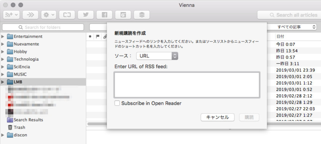
Task: Select the article dated 2019/03/01 23:39
Action: [x=295, y=70]
